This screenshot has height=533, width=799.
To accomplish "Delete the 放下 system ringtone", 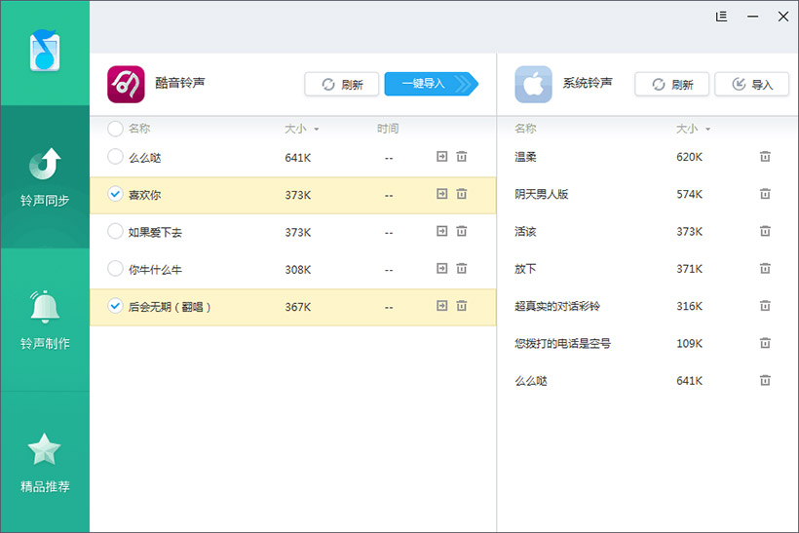I will pyautogui.click(x=765, y=269).
